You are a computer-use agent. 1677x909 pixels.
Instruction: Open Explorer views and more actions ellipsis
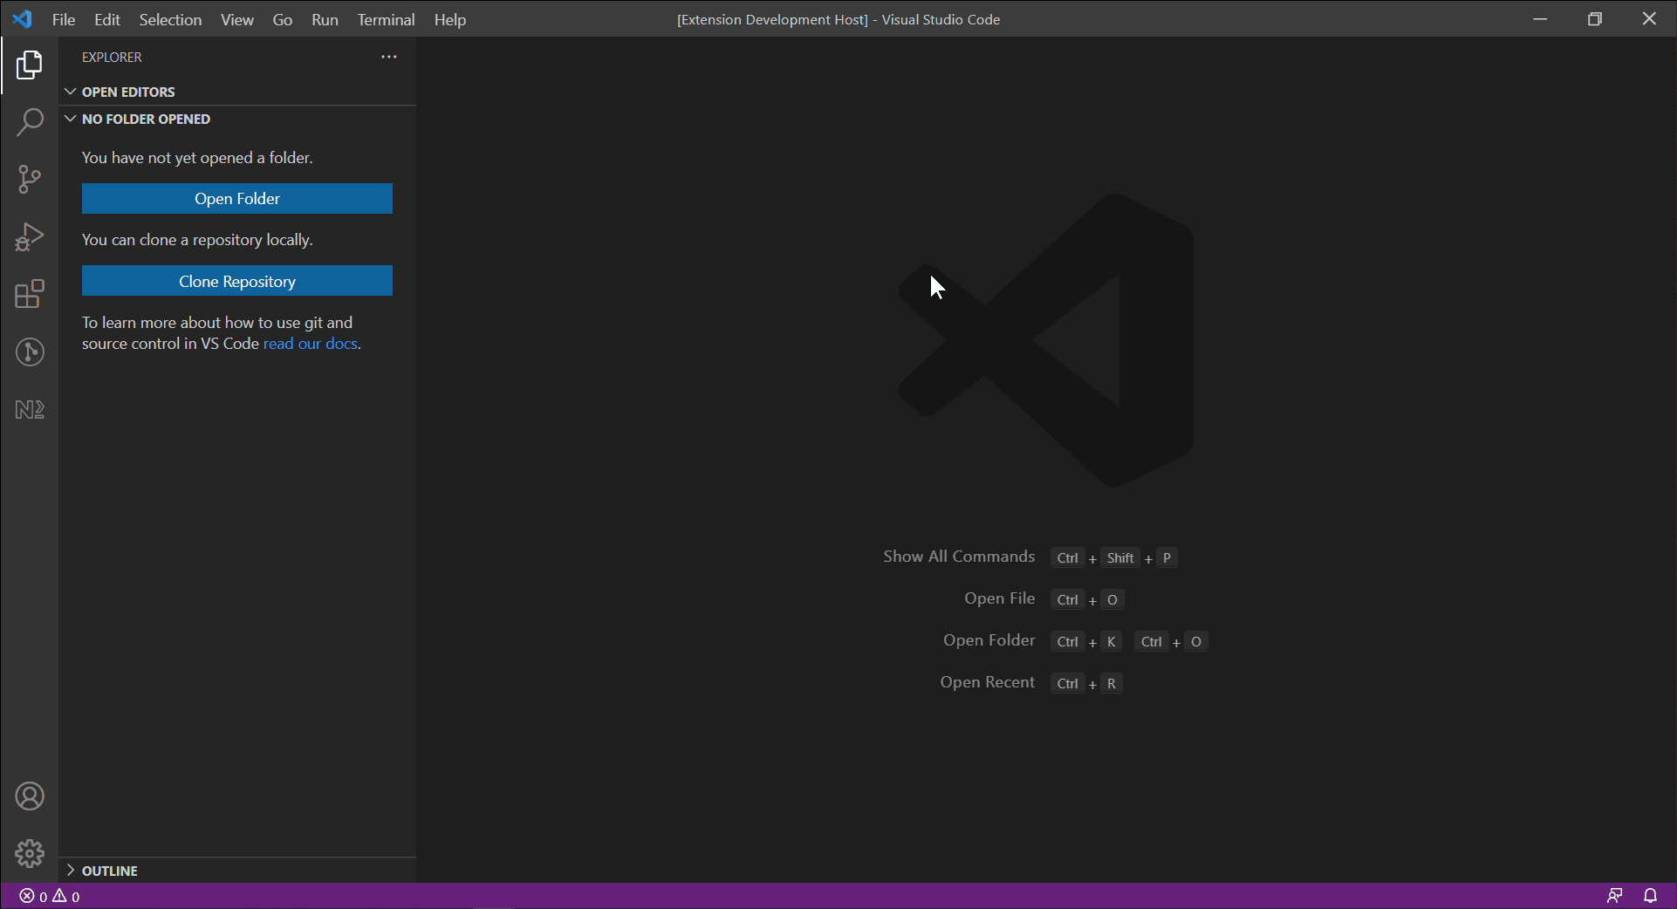click(x=389, y=57)
